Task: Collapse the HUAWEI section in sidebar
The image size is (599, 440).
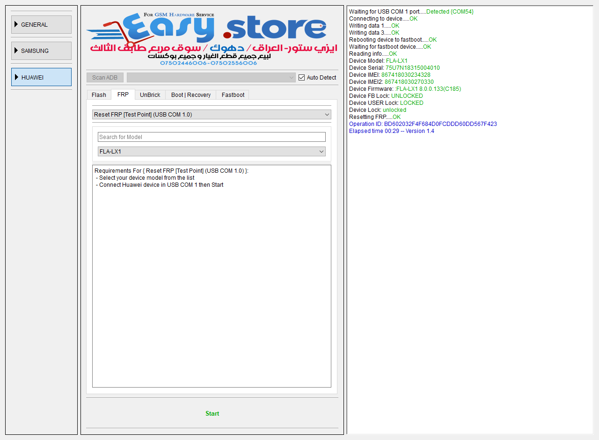Action: 41,77
